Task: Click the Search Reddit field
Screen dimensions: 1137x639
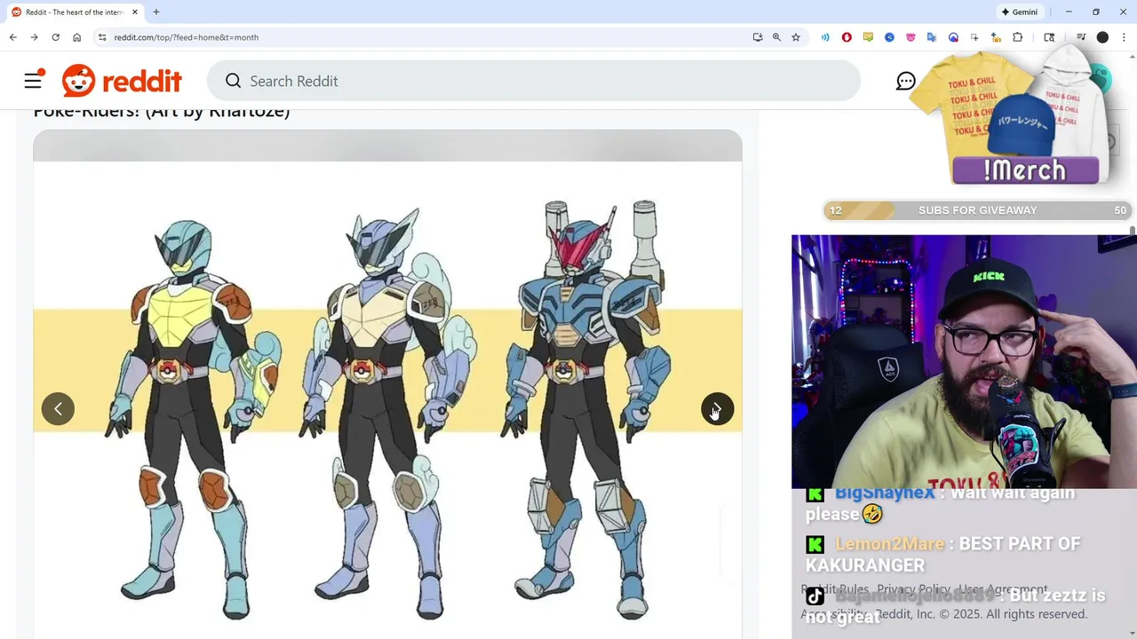Action: coord(533,81)
